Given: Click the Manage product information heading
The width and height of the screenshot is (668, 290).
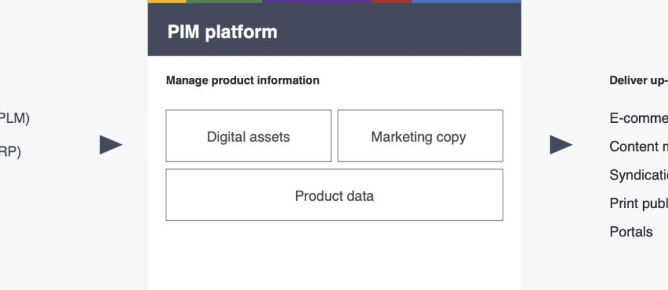Looking at the screenshot, I should coord(242,81).
